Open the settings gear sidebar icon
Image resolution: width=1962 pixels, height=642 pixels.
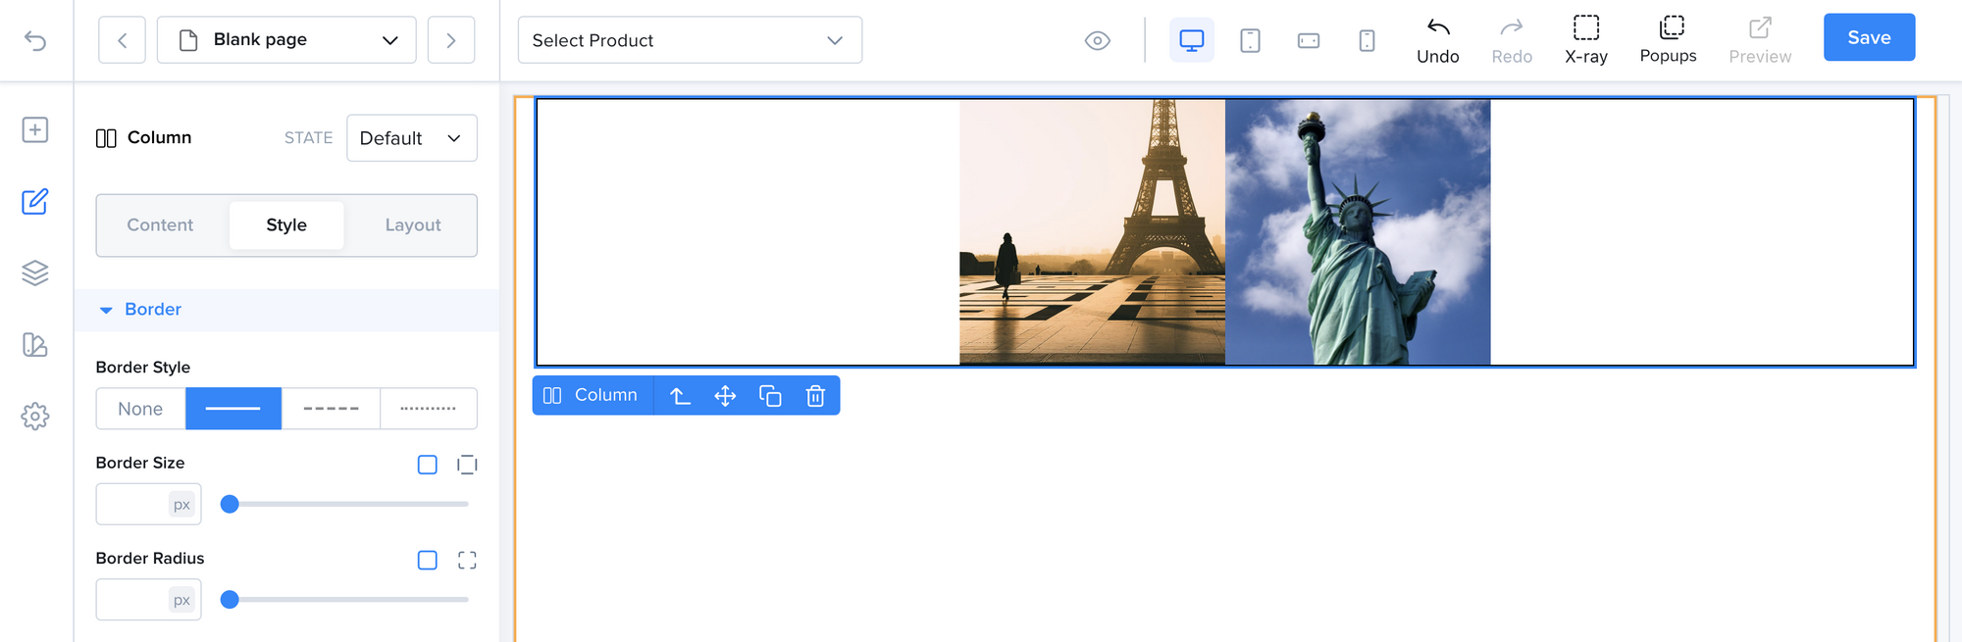[x=35, y=416]
